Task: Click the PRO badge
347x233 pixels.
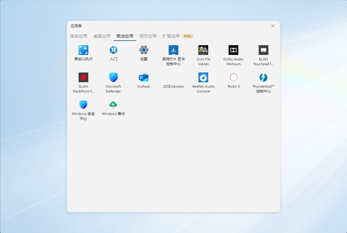Action: (x=188, y=36)
